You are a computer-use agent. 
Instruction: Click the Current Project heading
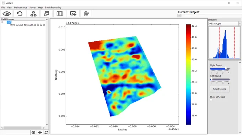pyautogui.click(x=189, y=12)
